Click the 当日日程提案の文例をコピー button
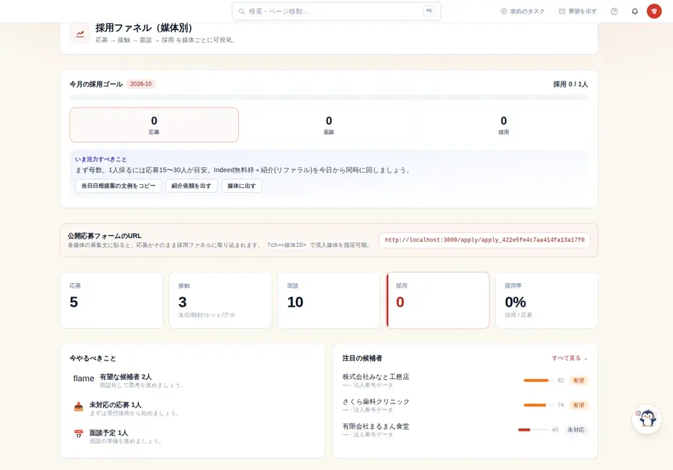The width and height of the screenshot is (673, 470). click(118, 186)
